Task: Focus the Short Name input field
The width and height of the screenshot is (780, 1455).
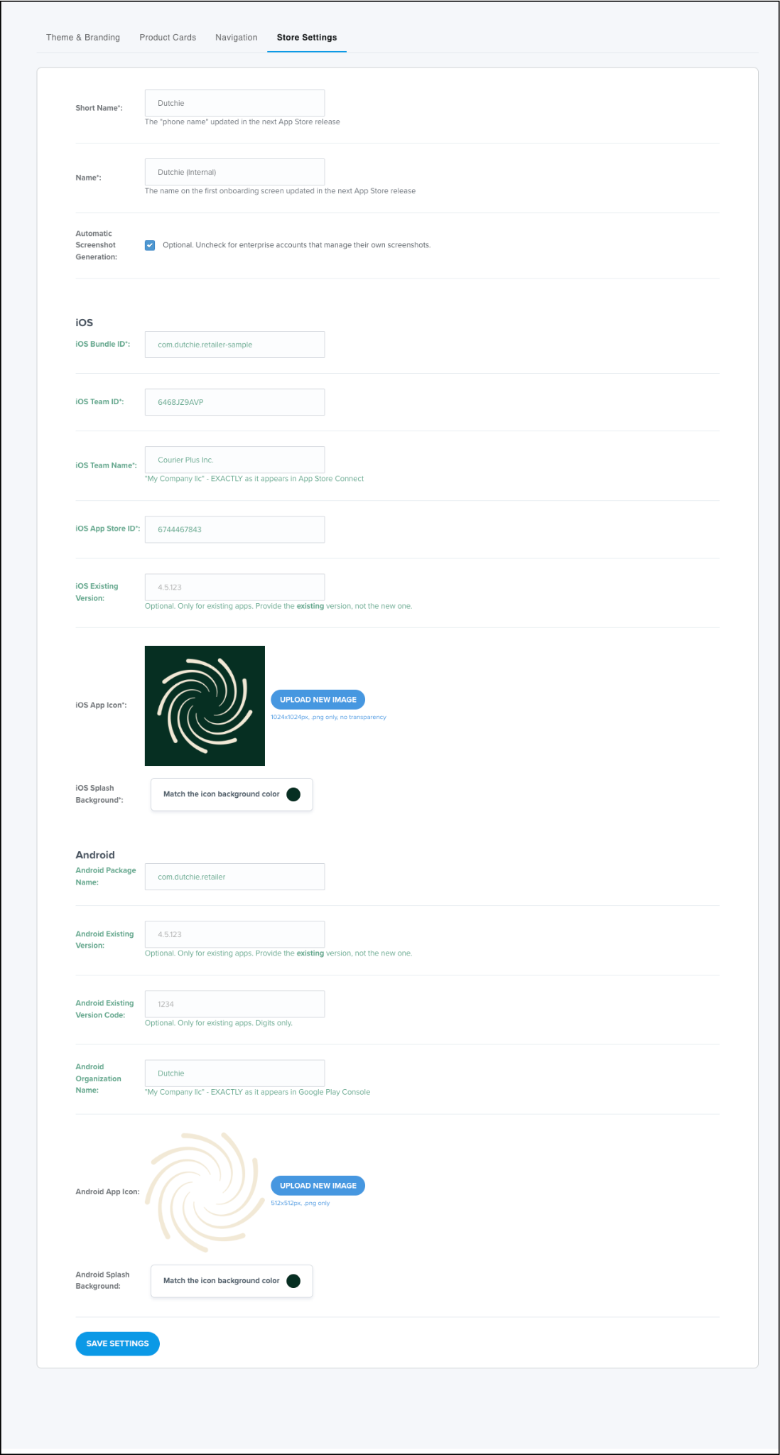Action: point(235,103)
